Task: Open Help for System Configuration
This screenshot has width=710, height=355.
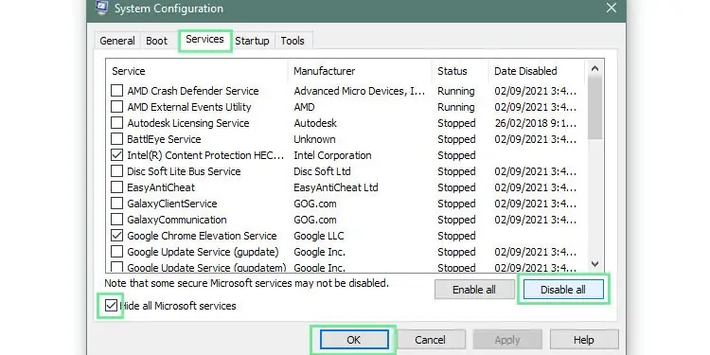Action: pyautogui.click(x=584, y=340)
